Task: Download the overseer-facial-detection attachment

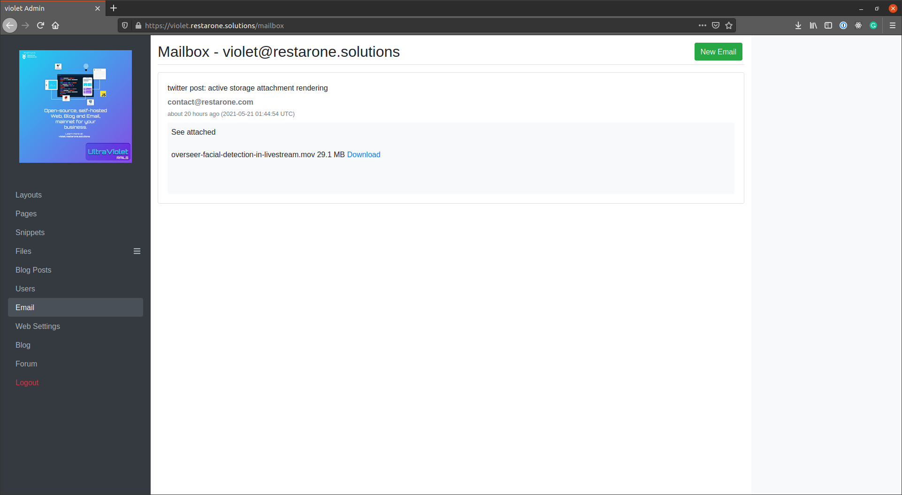Action: click(x=363, y=154)
